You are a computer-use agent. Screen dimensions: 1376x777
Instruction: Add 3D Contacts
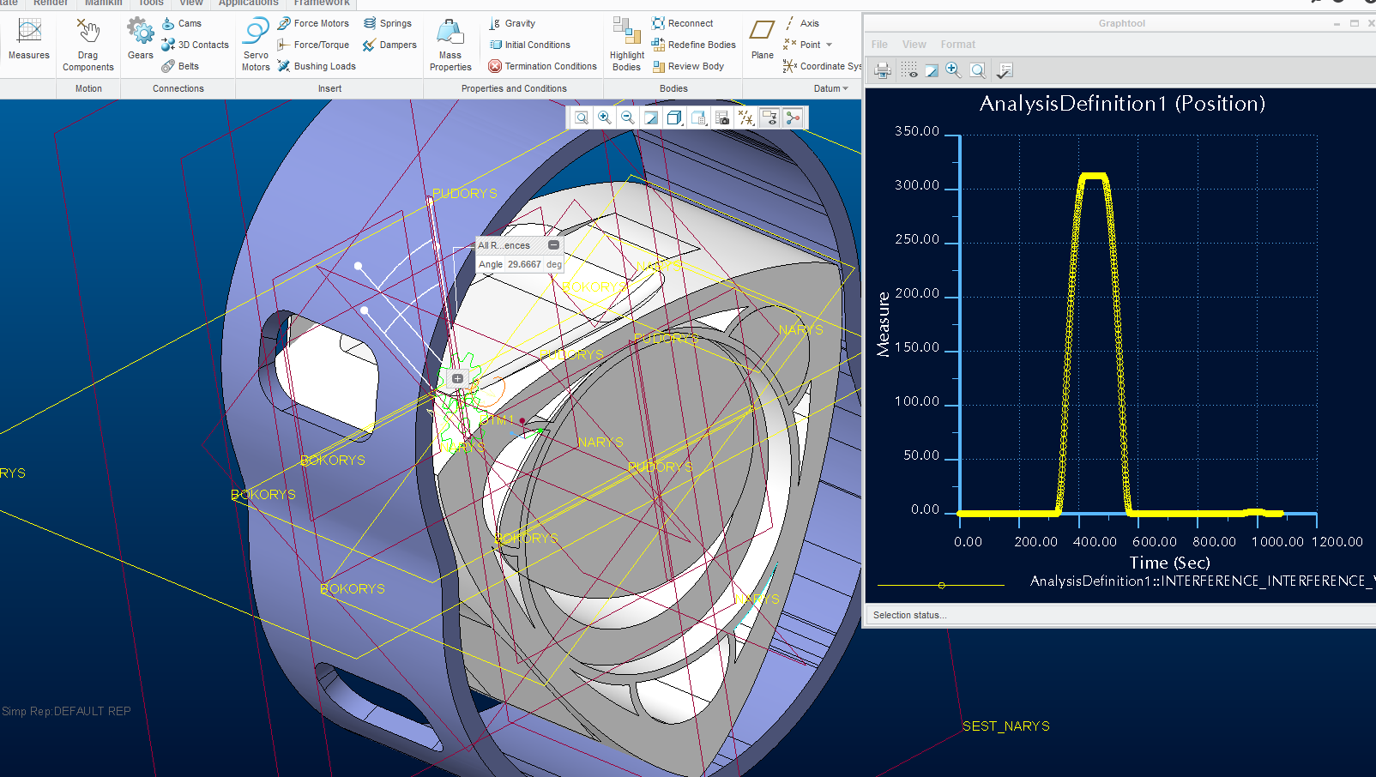(196, 45)
